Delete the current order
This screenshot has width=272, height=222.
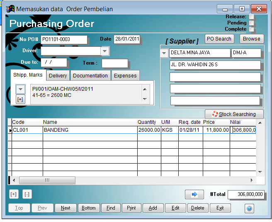(198, 208)
